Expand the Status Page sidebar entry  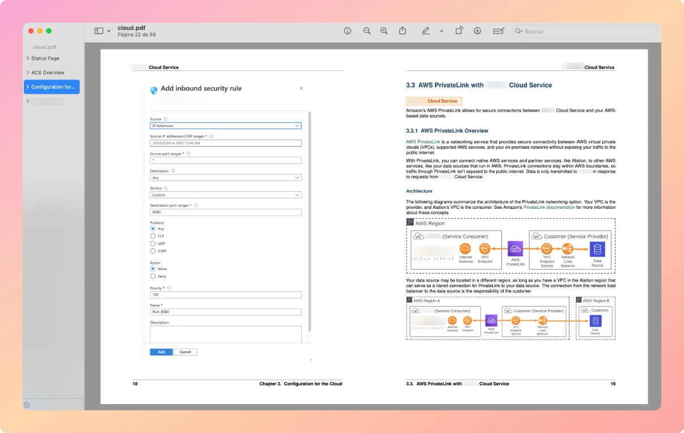(x=27, y=58)
